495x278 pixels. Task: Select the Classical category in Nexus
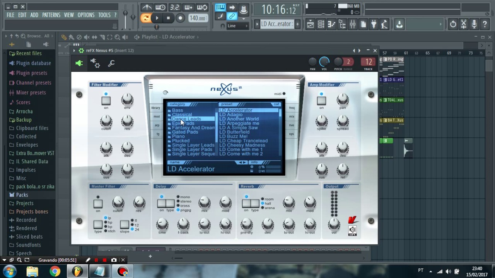coord(182,115)
